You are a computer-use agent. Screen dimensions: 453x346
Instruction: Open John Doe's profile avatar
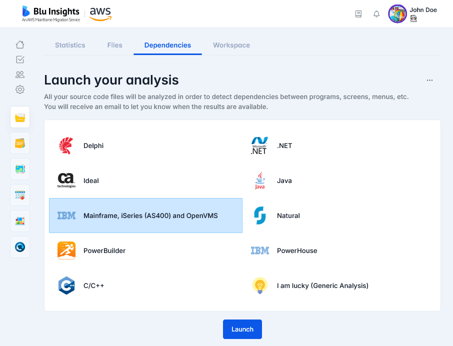point(397,14)
